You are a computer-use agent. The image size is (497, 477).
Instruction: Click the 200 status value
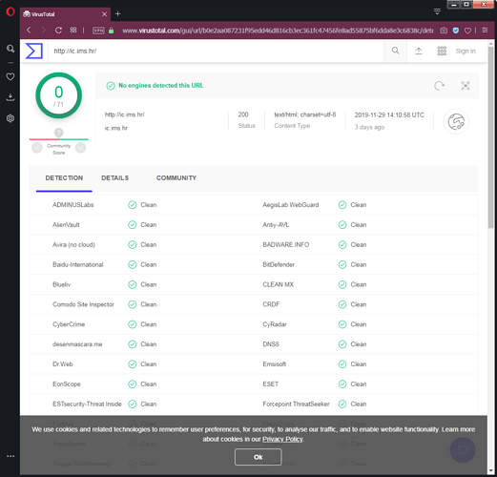tap(243, 114)
